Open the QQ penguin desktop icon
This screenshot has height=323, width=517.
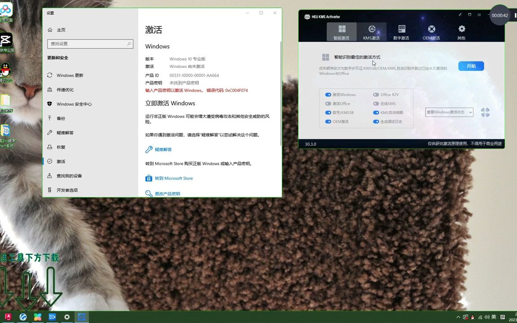pyautogui.click(x=5, y=72)
